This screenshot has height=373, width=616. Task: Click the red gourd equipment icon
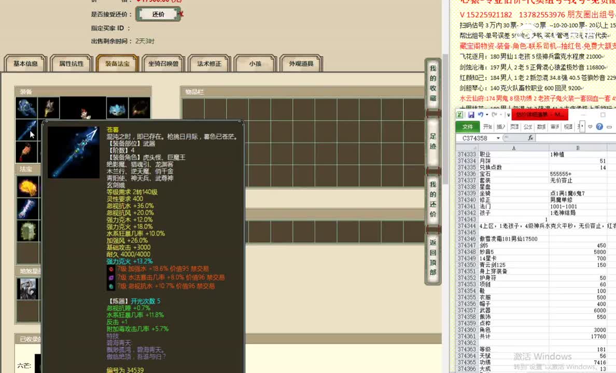26,150
